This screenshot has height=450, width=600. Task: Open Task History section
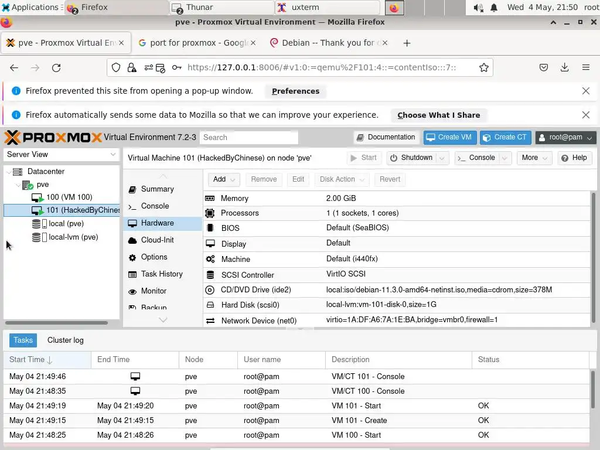point(162,274)
